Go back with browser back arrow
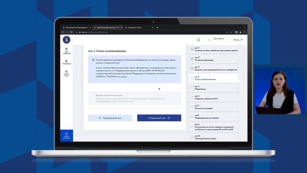The width and height of the screenshot is (307, 173). 63,32
